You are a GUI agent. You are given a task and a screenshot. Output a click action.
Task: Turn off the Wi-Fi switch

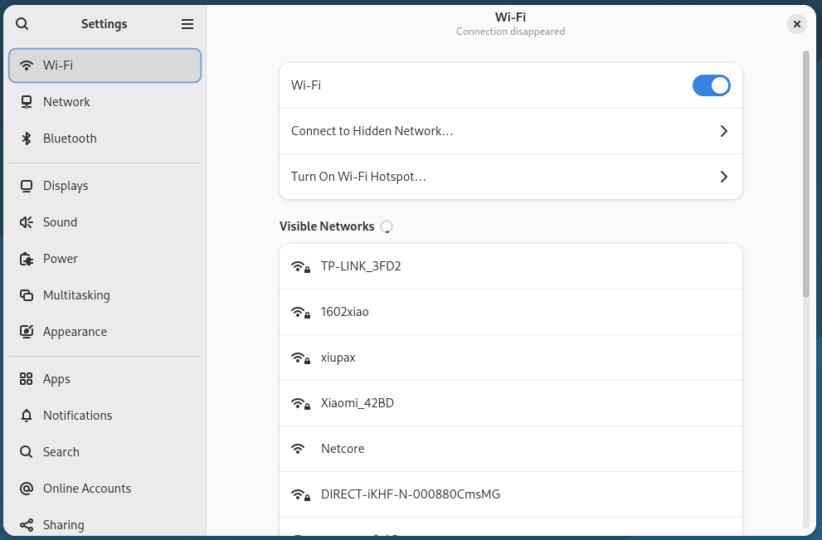coord(711,85)
